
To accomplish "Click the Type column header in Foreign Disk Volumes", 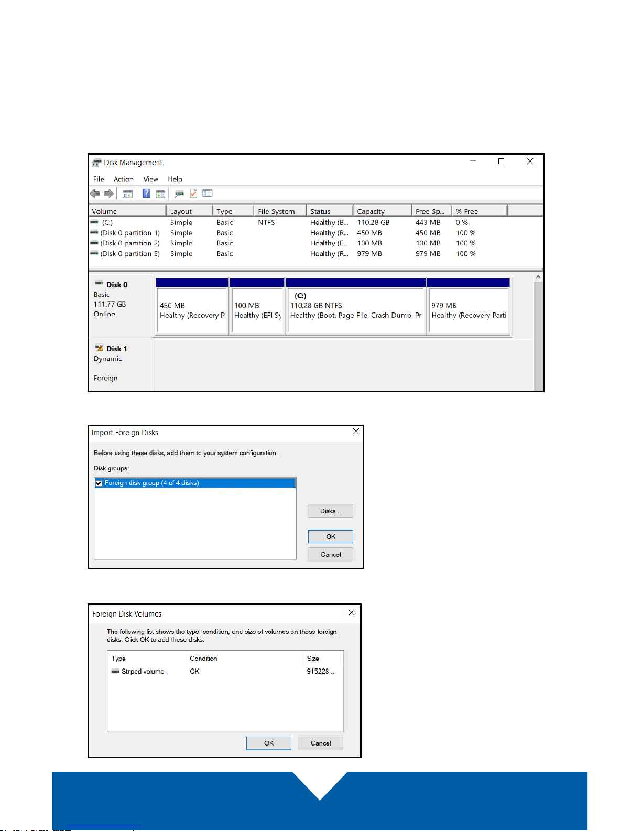I will point(147,659).
